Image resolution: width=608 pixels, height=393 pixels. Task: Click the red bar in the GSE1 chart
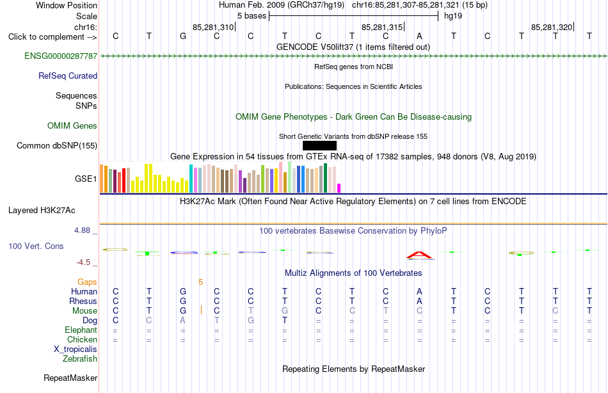[x=124, y=180]
